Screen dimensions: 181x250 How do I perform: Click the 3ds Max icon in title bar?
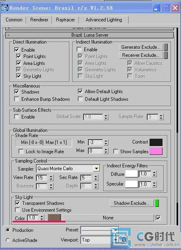[4, 7]
